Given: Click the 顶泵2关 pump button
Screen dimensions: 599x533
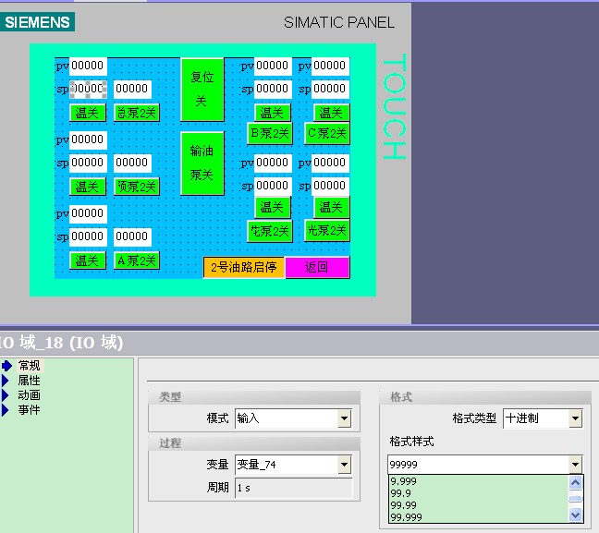Looking at the screenshot, I should pos(136,187).
